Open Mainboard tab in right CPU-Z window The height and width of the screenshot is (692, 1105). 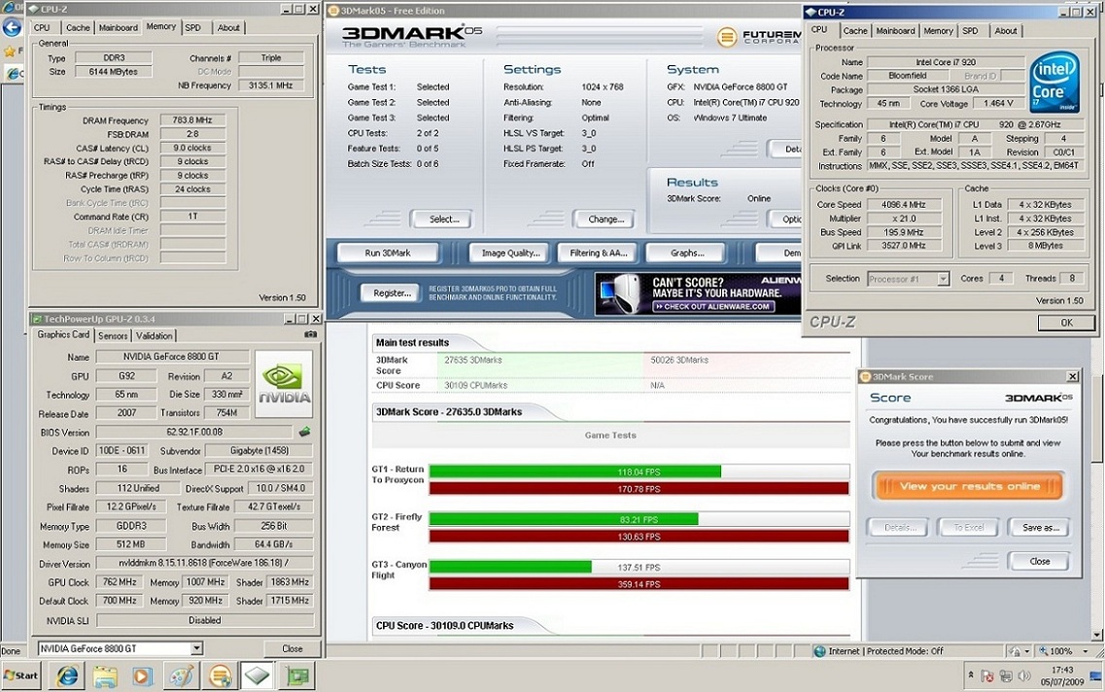(896, 31)
